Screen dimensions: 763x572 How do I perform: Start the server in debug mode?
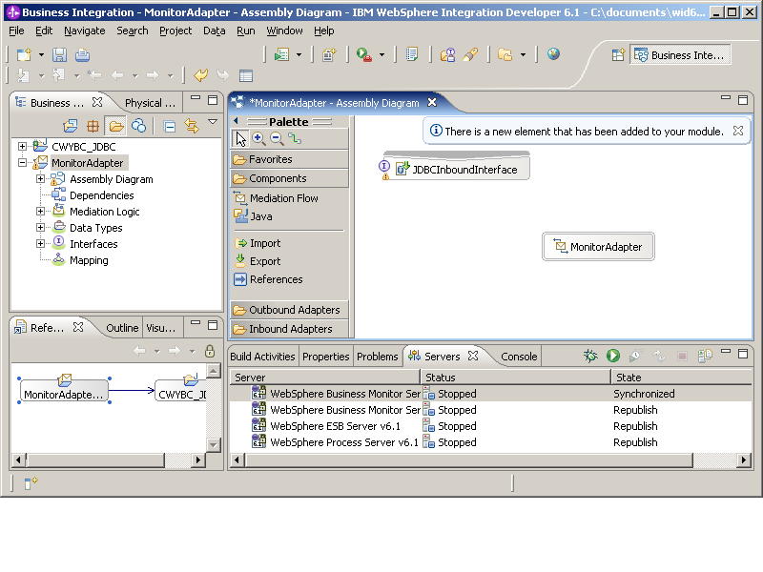coord(590,356)
